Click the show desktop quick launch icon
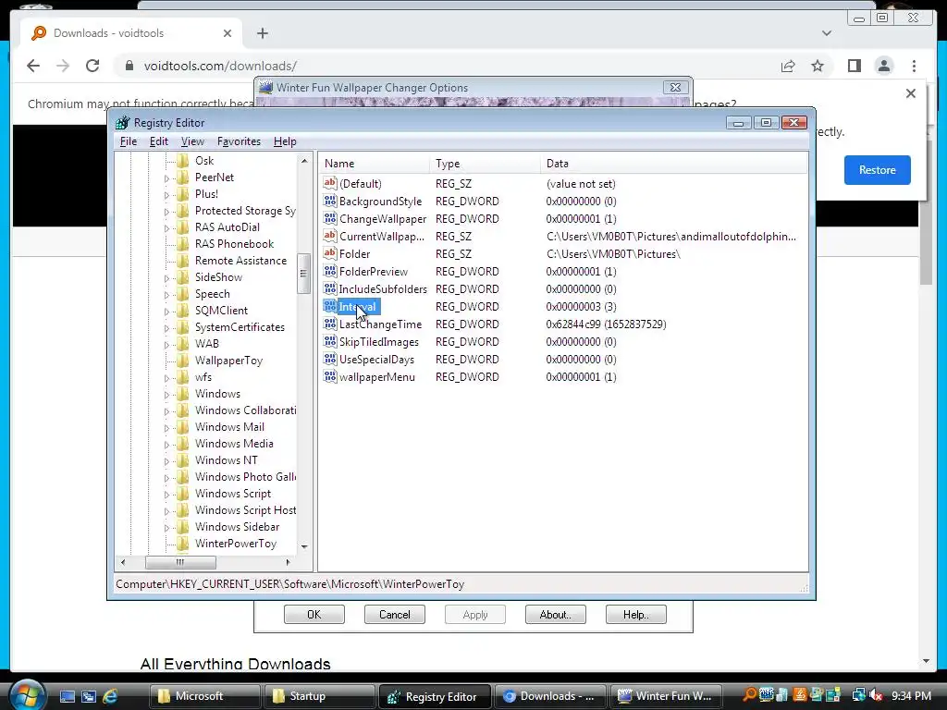The image size is (947, 710). (x=67, y=696)
